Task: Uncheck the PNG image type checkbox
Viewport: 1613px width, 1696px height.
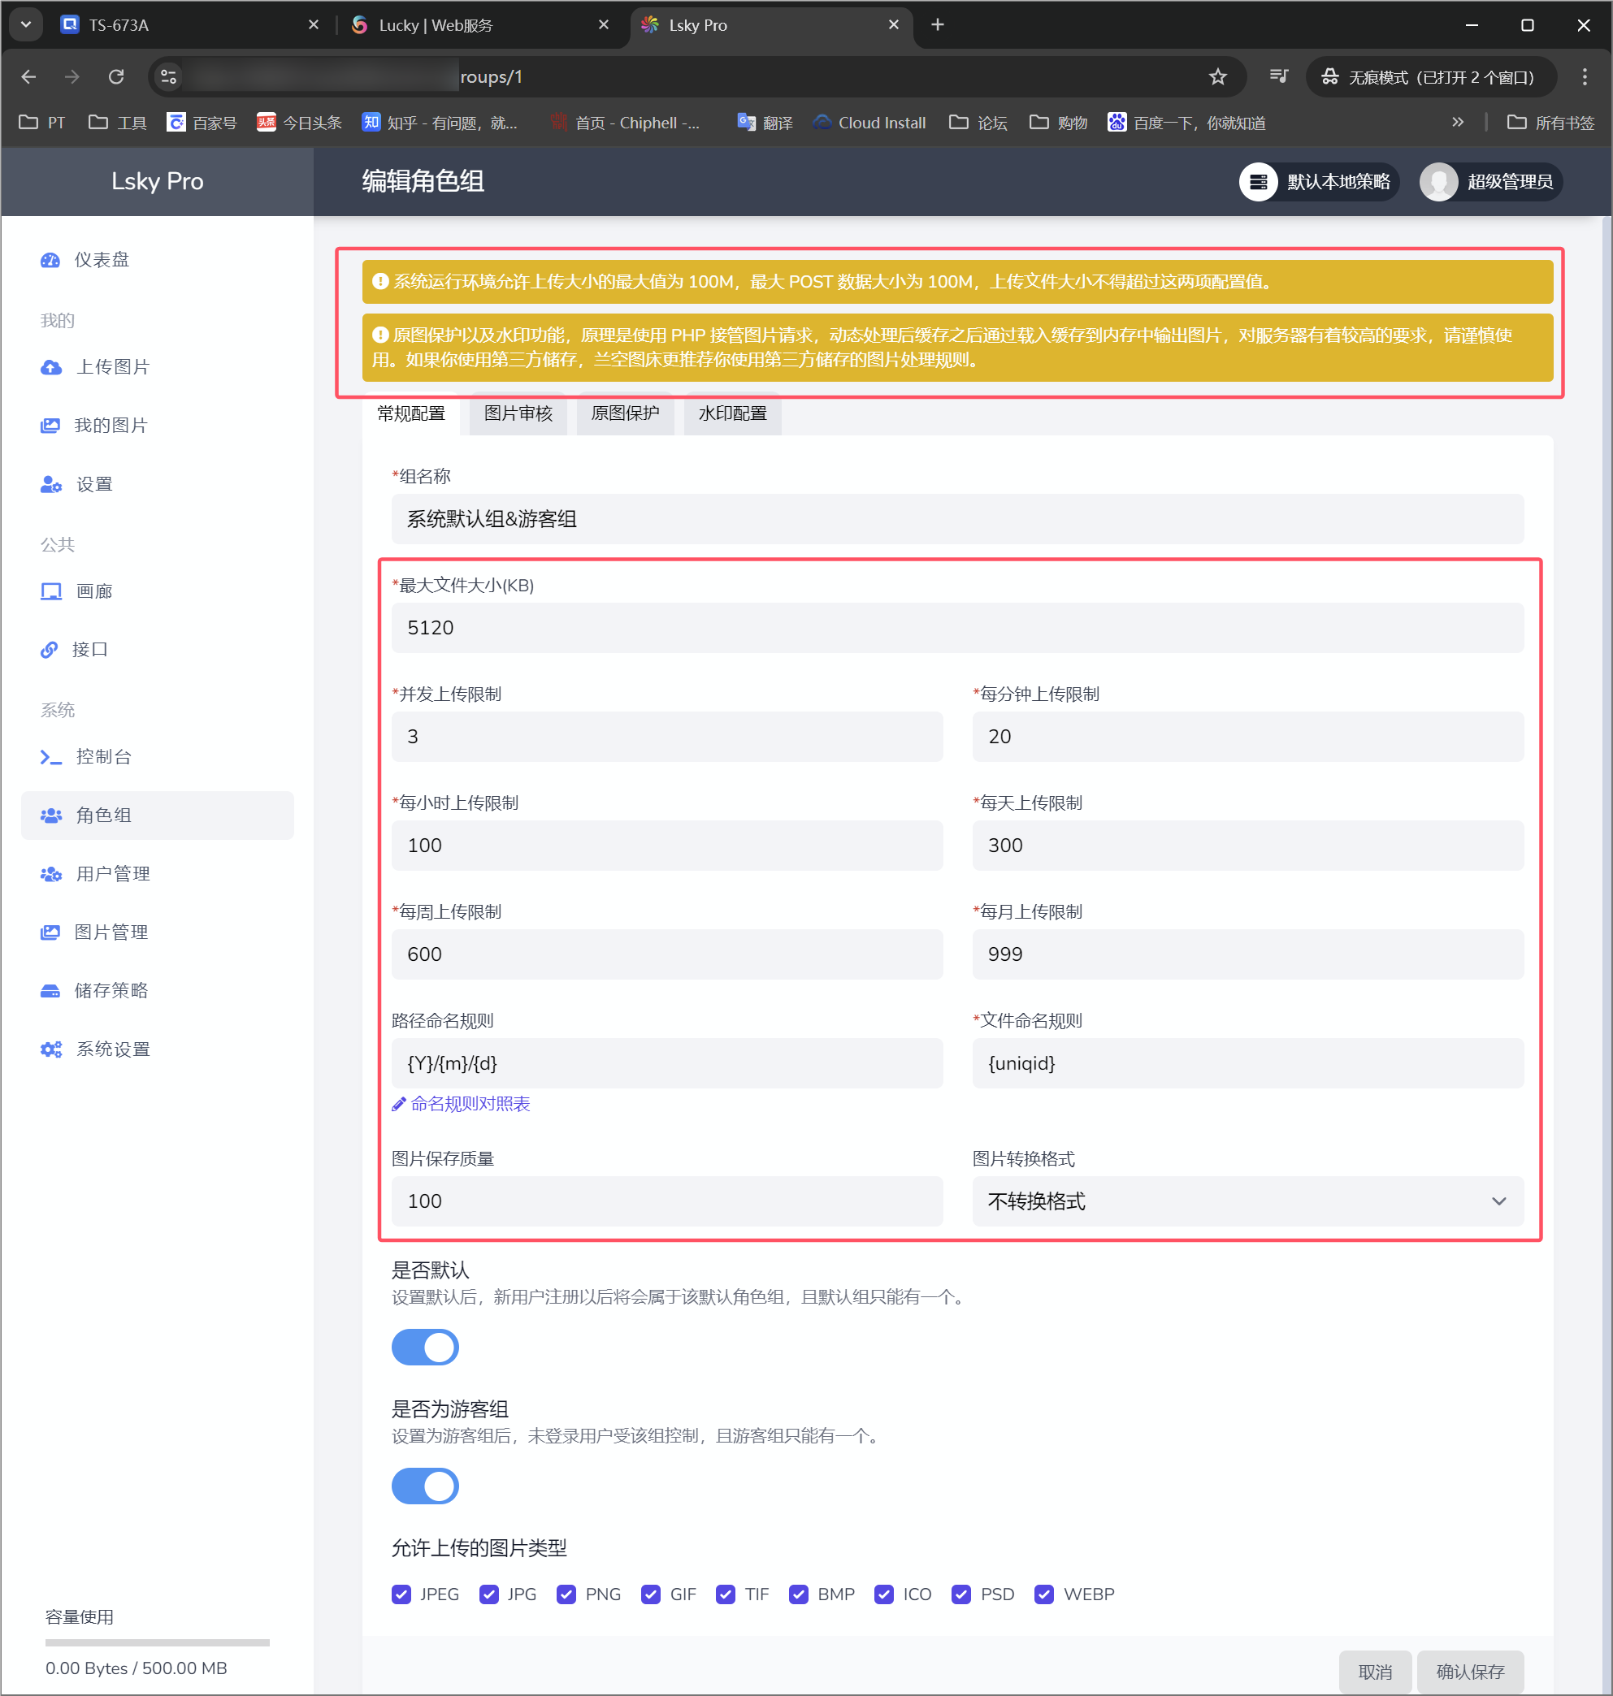Action: point(566,1594)
